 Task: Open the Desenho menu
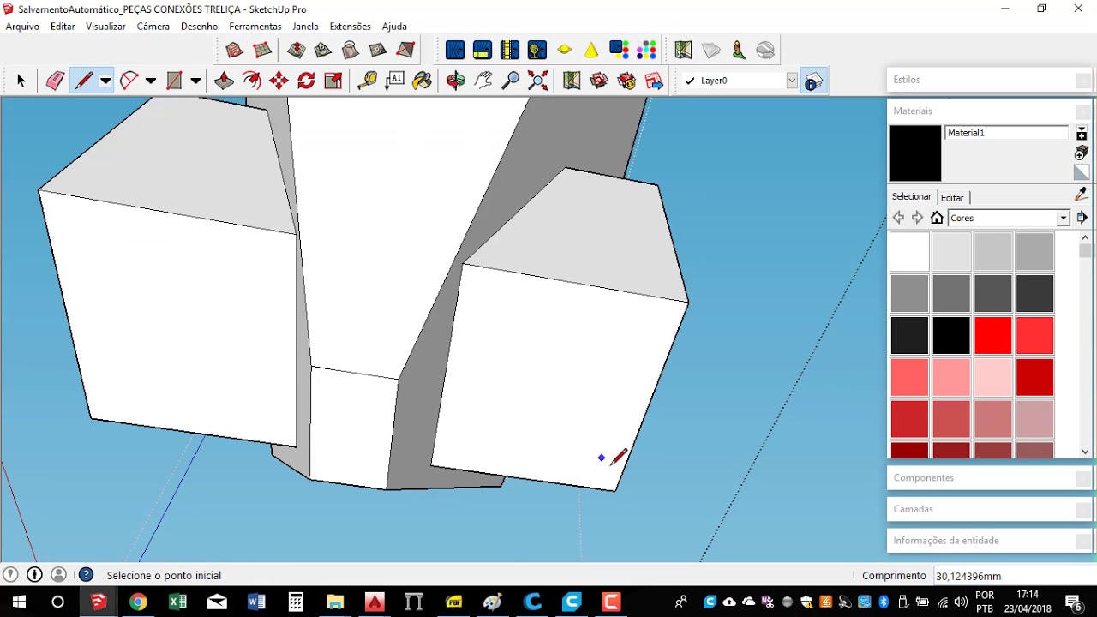(200, 27)
